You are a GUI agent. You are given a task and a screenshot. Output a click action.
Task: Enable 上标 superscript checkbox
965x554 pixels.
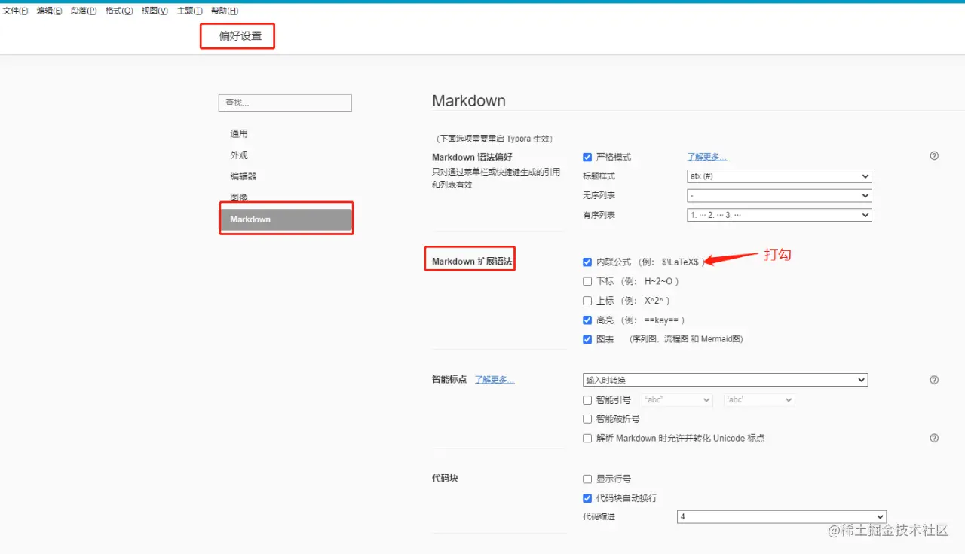(587, 301)
